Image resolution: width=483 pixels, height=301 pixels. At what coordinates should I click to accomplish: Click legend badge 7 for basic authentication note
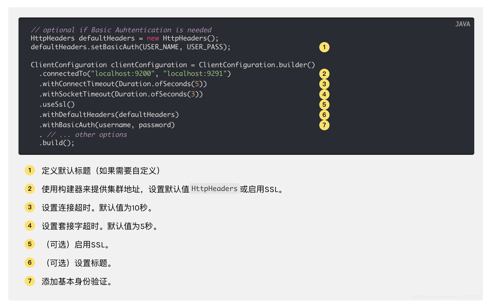coord(30,281)
